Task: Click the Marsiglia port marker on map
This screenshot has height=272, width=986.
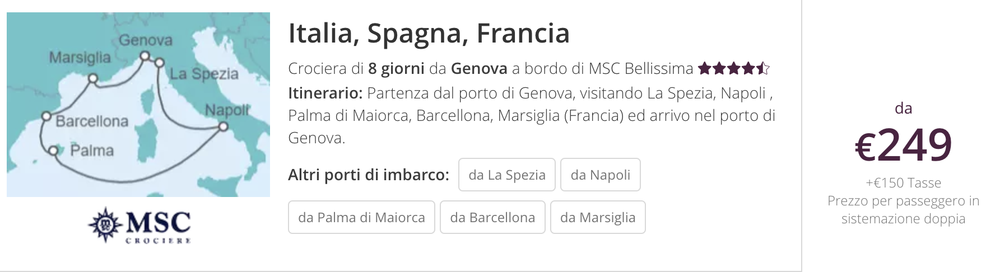Action: tap(93, 78)
